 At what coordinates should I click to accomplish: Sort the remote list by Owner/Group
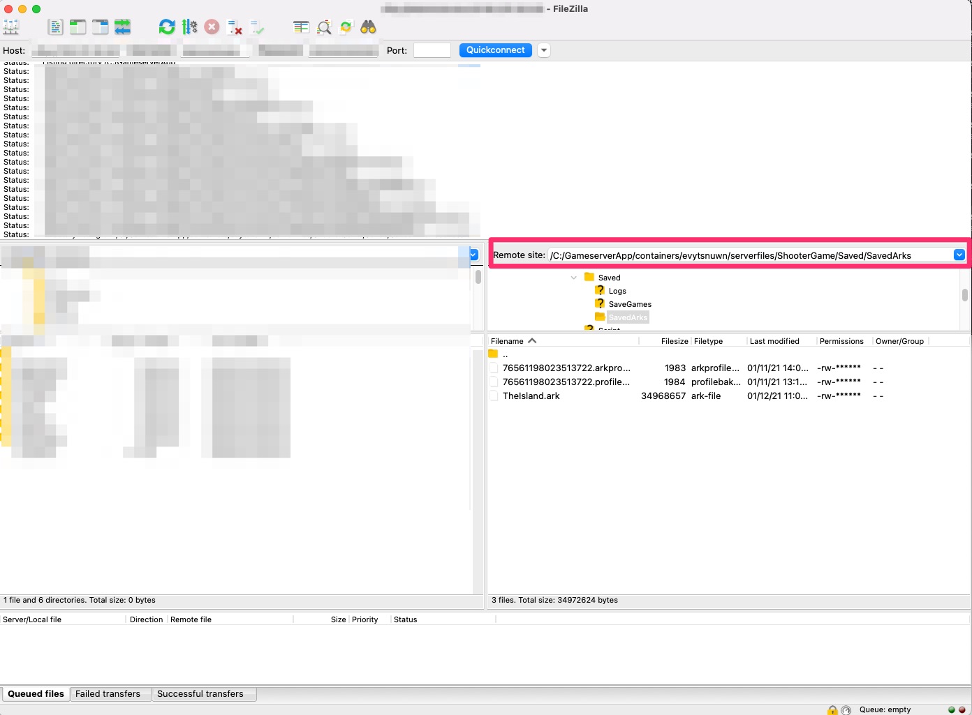point(899,341)
